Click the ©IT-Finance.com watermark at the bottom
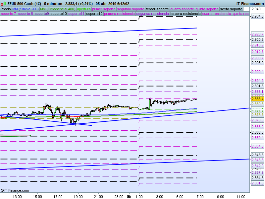This screenshot has height=199, width=265. (x=15, y=190)
